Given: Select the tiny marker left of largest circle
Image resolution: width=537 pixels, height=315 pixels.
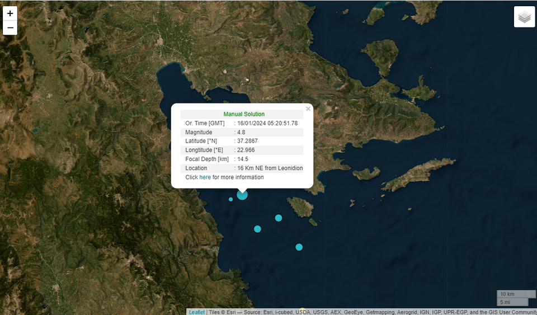Looking at the screenshot, I should point(230,199).
